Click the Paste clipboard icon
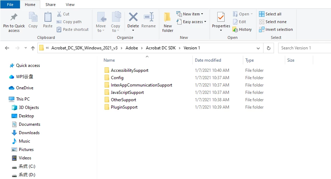Screen dimensions: 331x179 click(x=48, y=17)
